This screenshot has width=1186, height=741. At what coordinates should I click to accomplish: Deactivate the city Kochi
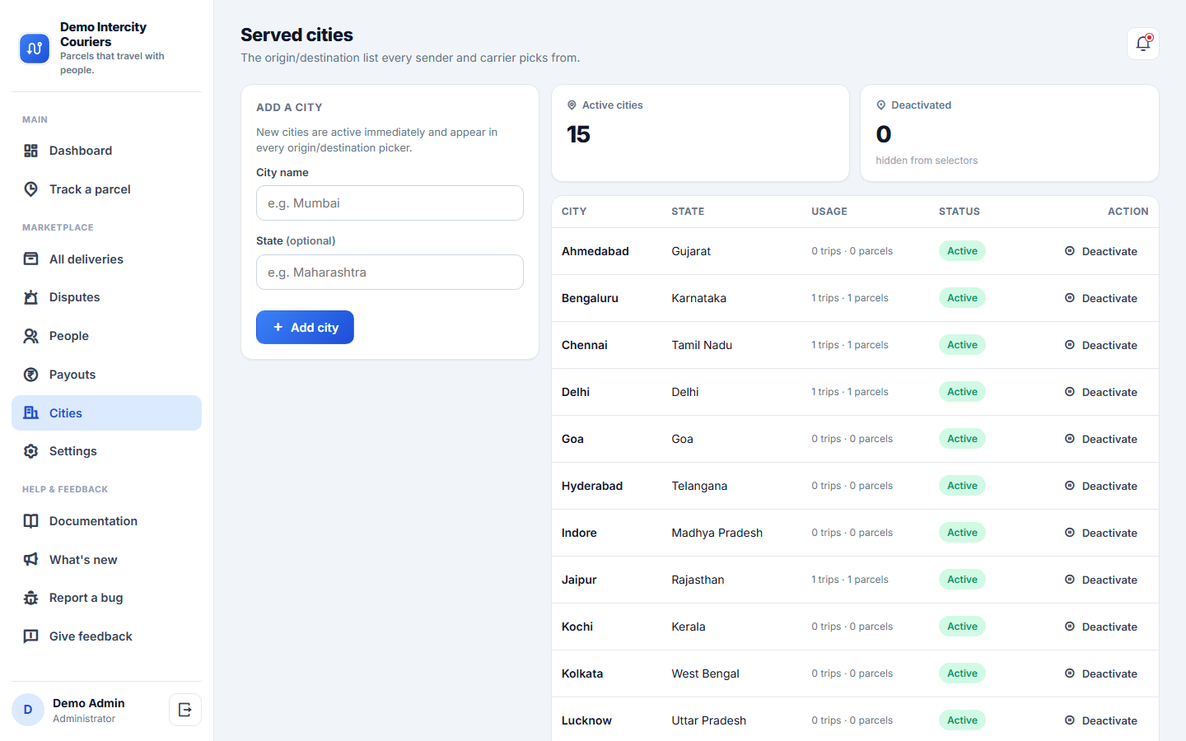1101,627
